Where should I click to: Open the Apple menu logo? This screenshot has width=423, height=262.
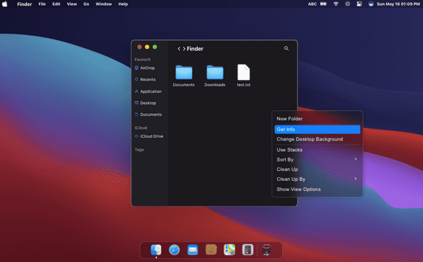(5, 4)
